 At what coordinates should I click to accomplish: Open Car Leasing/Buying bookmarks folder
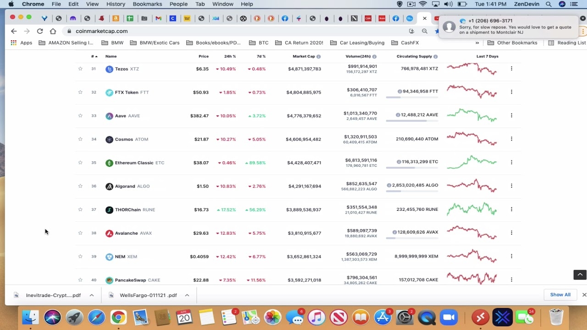pos(357,43)
